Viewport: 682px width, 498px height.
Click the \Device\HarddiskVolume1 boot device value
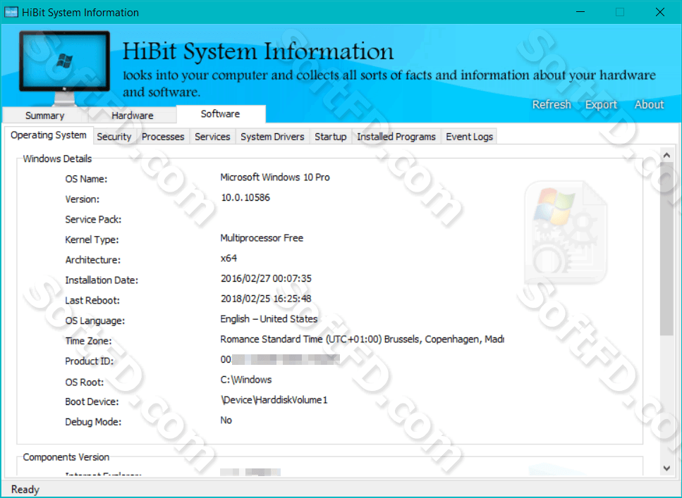click(274, 400)
